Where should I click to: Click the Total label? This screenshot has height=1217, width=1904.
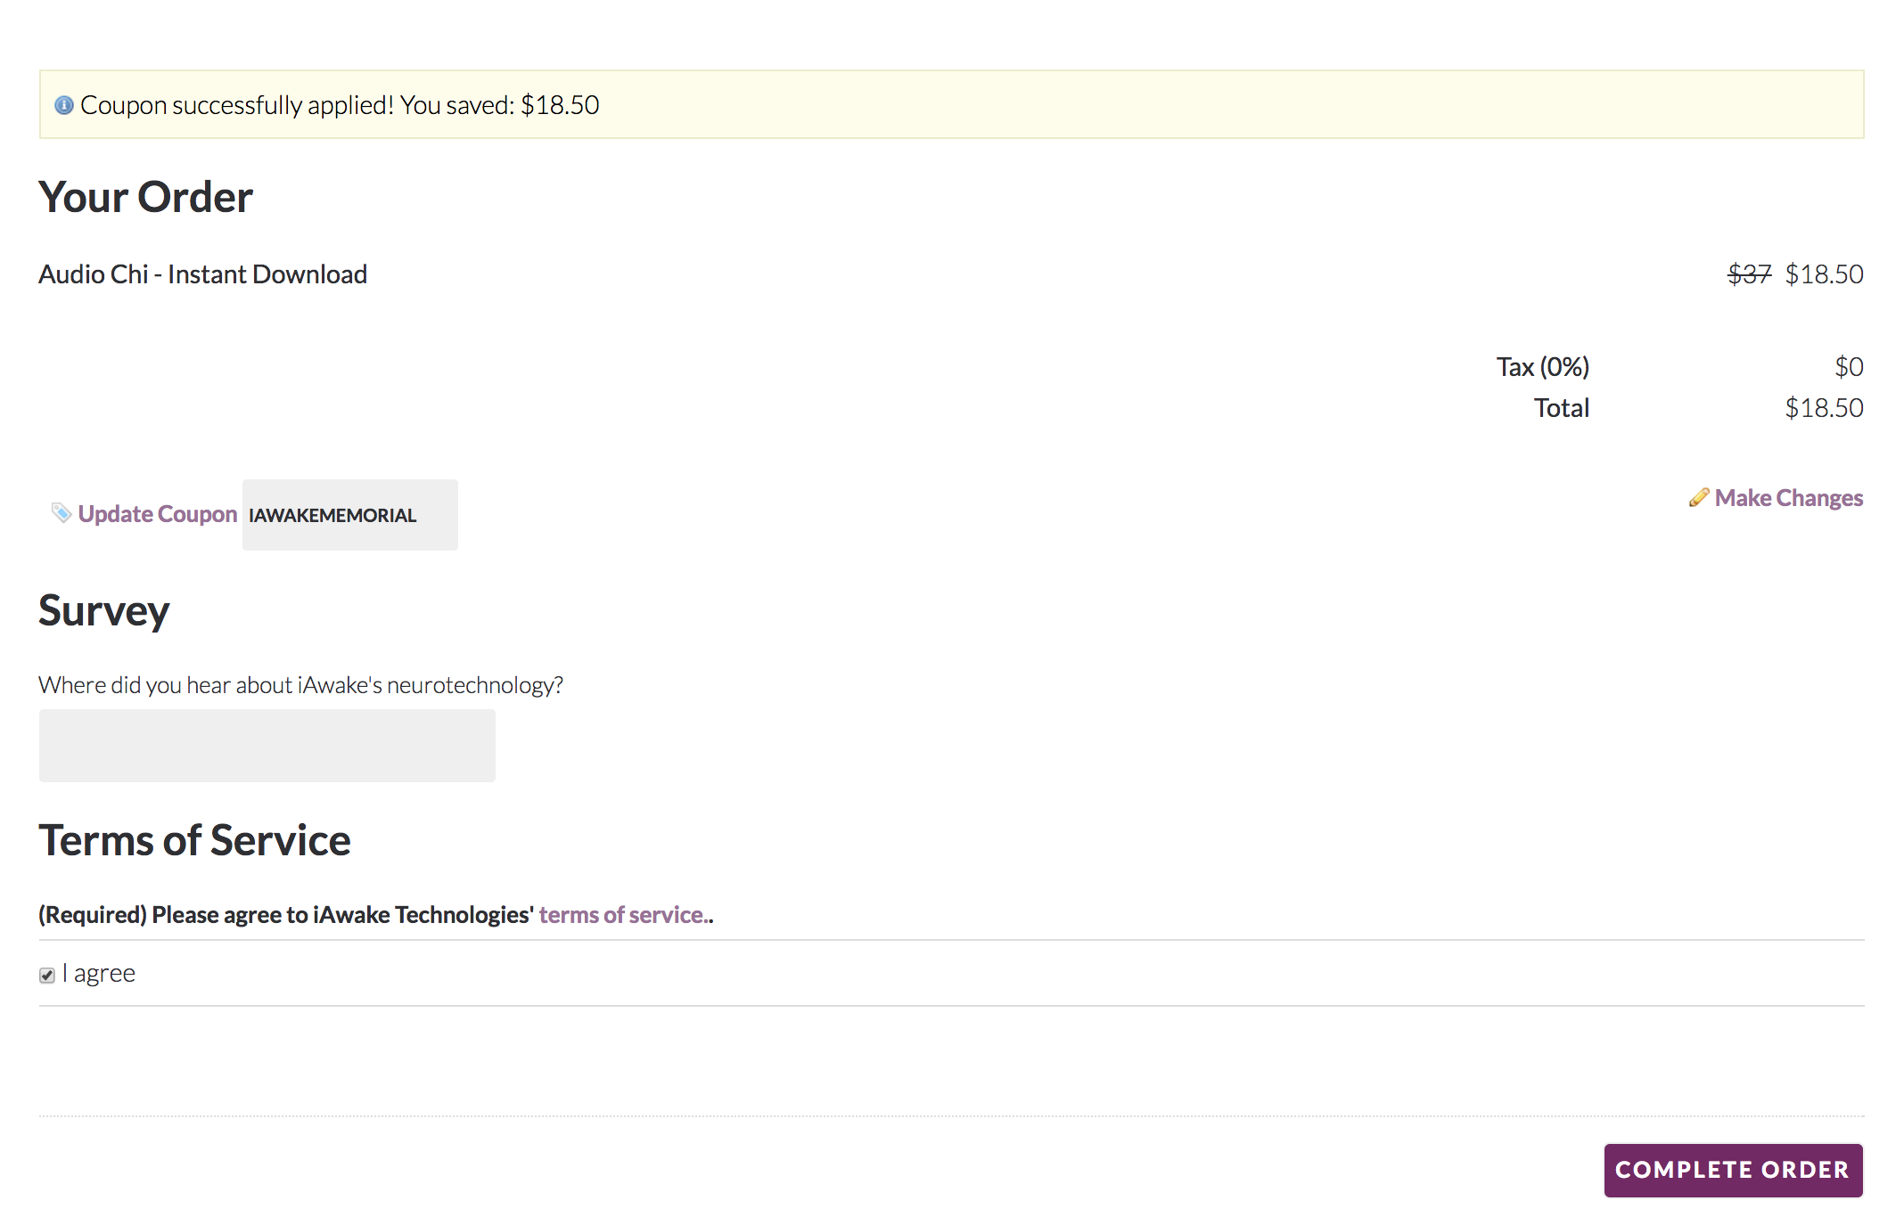click(x=1562, y=408)
